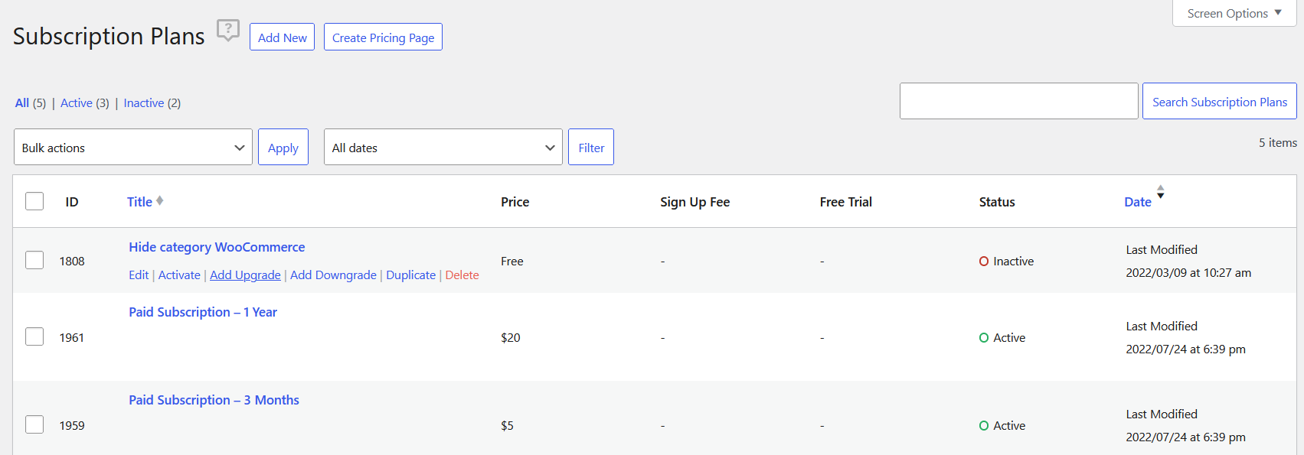Sort plans using the Title sort arrow
The width and height of the screenshot is (1304, 455).
(x=159, y=200)
